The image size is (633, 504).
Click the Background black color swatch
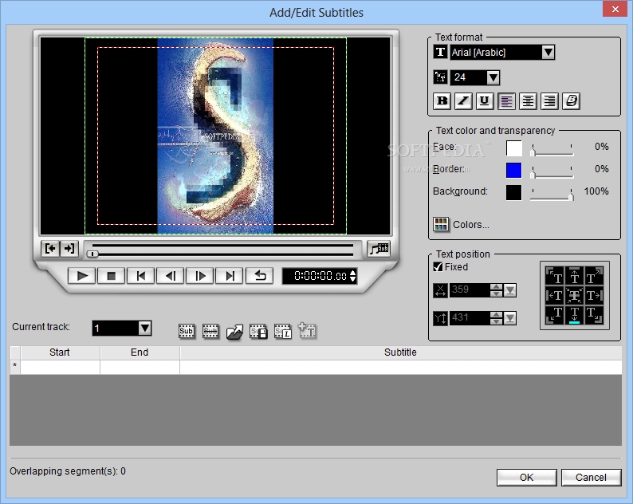[x=513, y=193]
